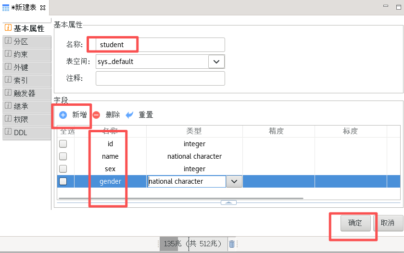Tick the checkbox for name field
Image resolution: width=404 pixels, height=253 pixels.
(x=63, y=156)
